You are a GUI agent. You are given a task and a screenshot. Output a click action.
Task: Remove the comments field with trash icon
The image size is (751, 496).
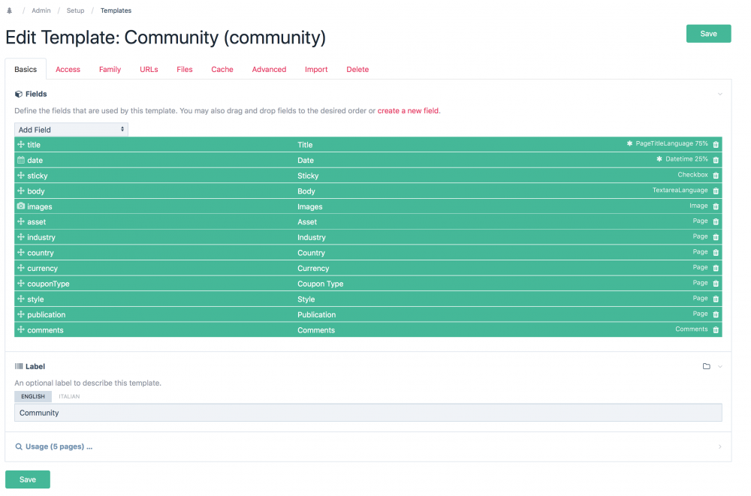point(716,330)
